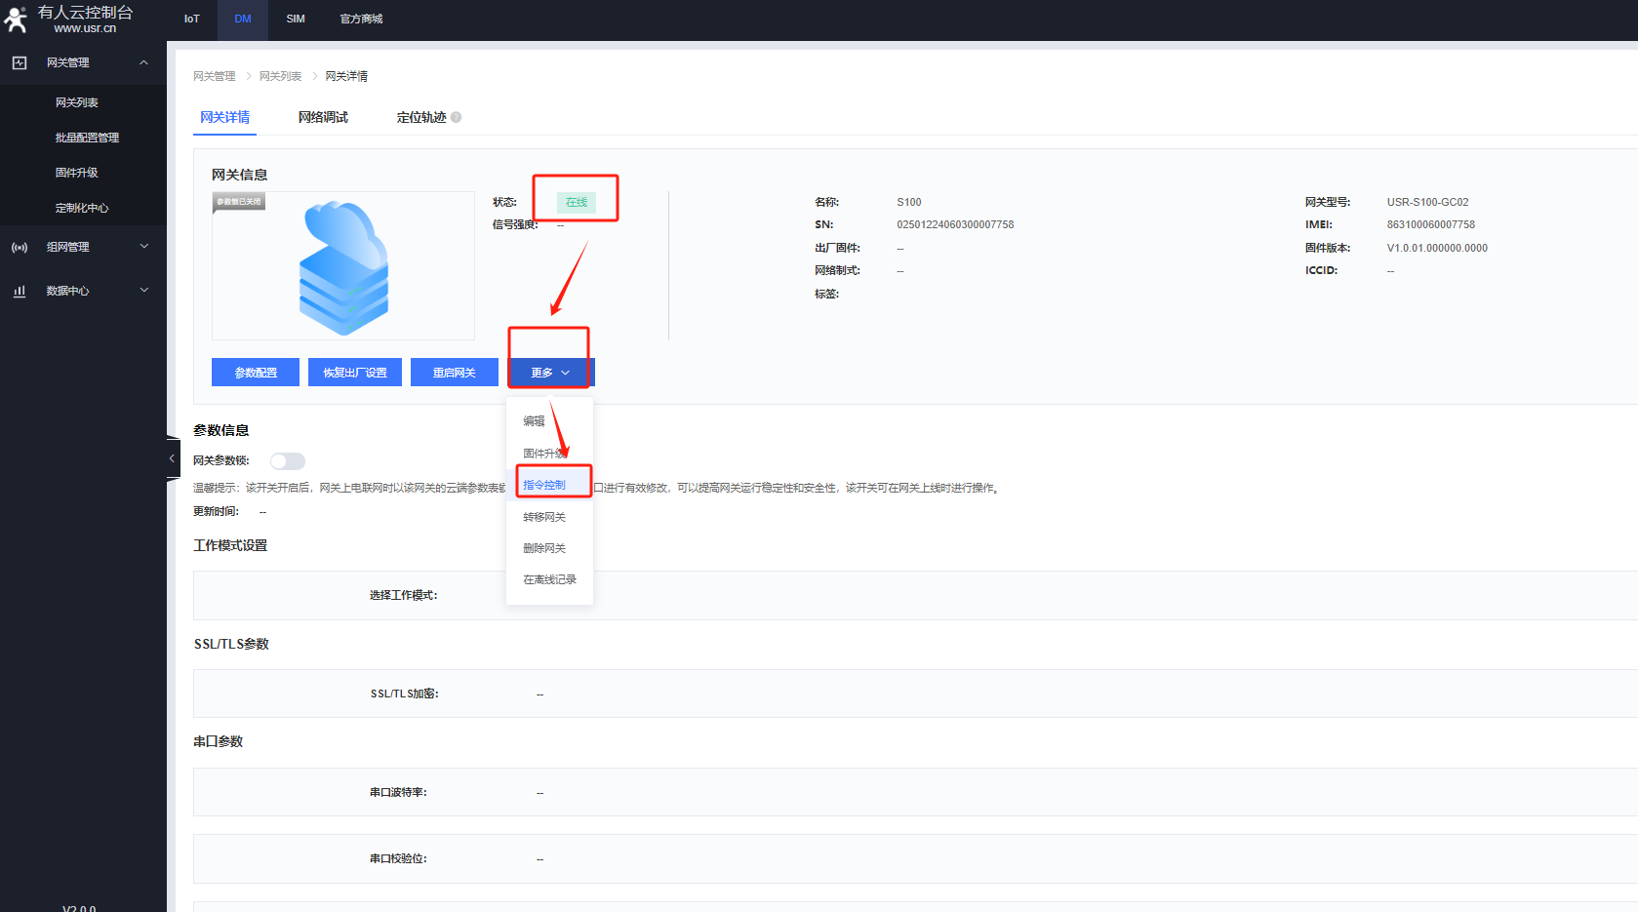Click the 组网管理 signal icon
Viewport: 1638px width, 912px height.
tap(20, 248)
